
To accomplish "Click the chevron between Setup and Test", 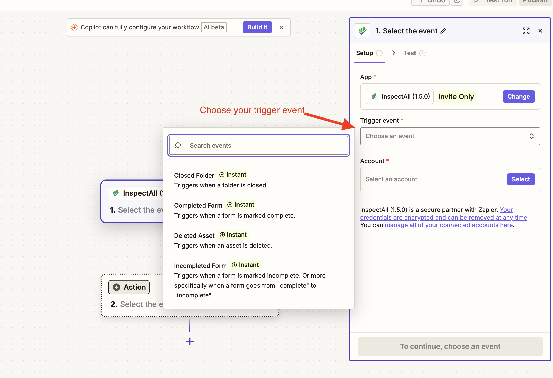I will [x=394, y=53].
